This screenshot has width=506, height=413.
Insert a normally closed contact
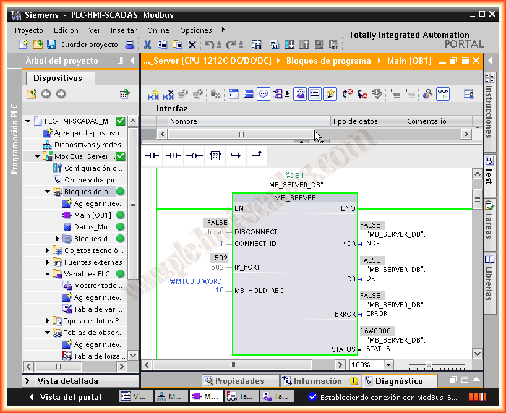coord(173,156)
